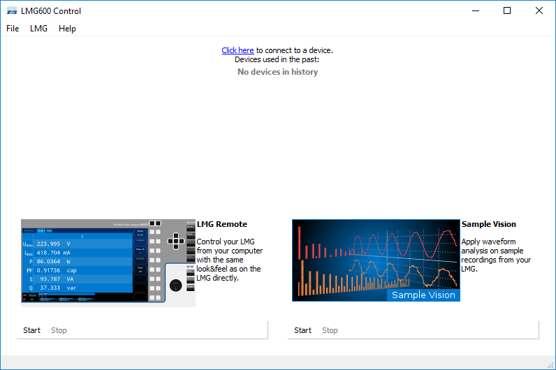This screenshot has width=556, height=370.
Task: Start the LMG Remote module
Action: click(31, 330)
